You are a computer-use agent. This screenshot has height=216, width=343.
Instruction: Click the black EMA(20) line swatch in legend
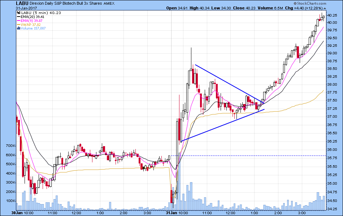(18, 17)
